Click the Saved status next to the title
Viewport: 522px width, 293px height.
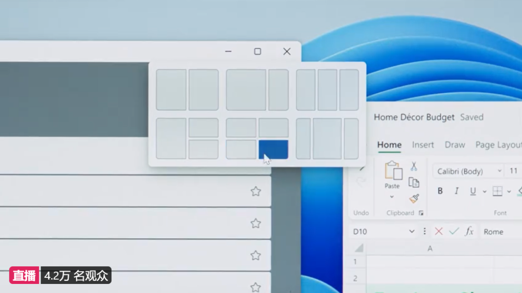click(x=472, y=117)
